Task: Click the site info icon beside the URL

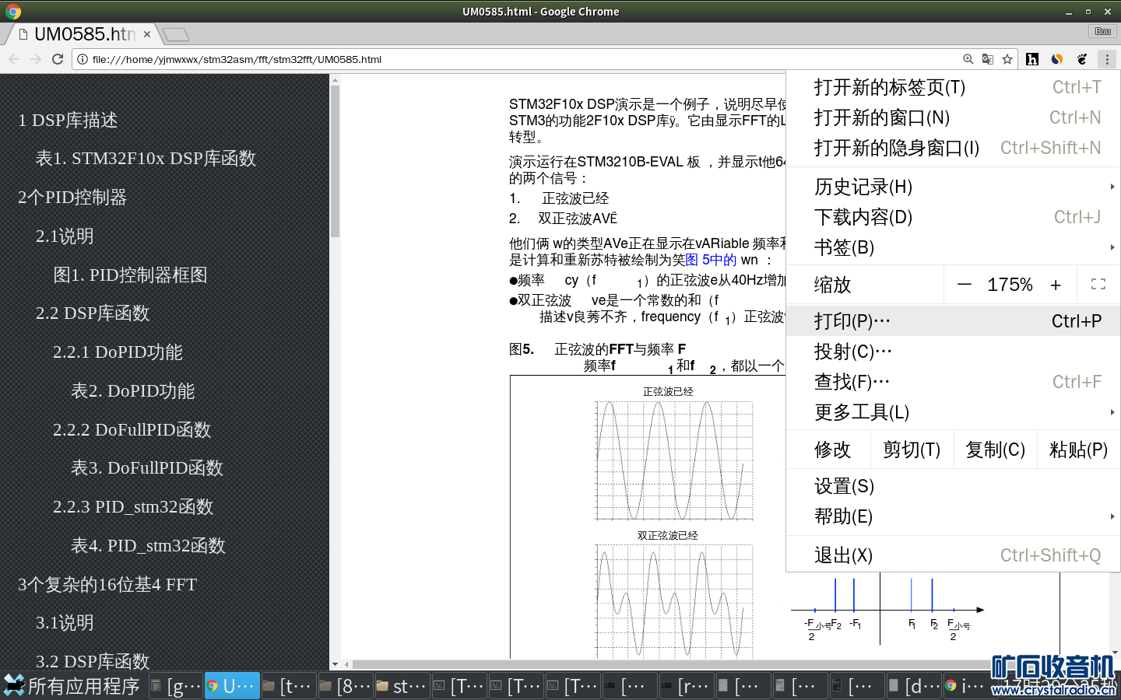Action: (x=83, y=59)
